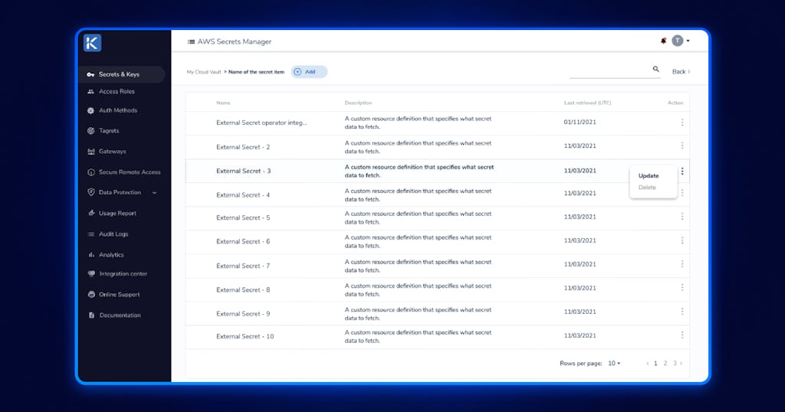Open actions menu for External Secret - 10
Screen dimensions: 785x412
click(682, 335)
